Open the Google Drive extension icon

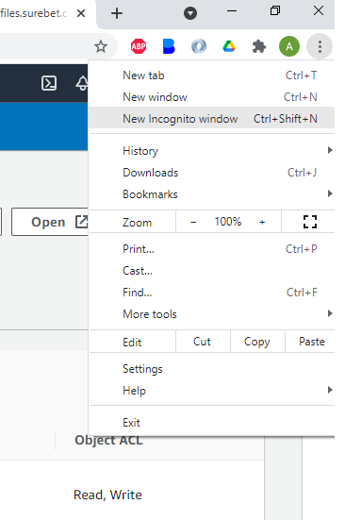click(x=229, y=46)
